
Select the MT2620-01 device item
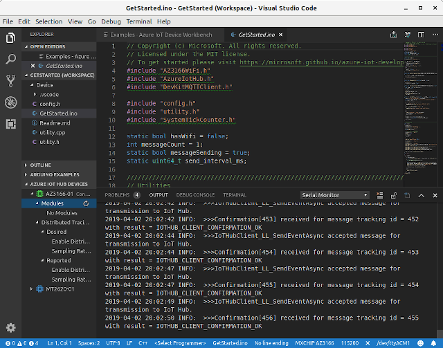coord(60,289)
